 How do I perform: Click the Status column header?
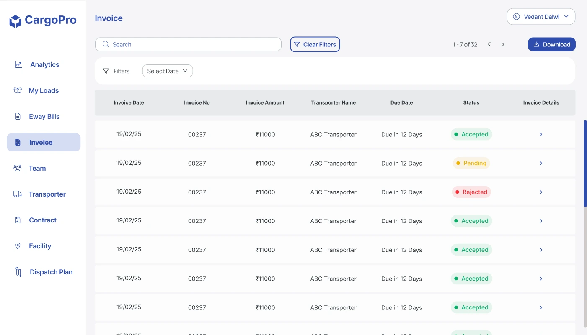pyautogui.click(x=471, y=102)
